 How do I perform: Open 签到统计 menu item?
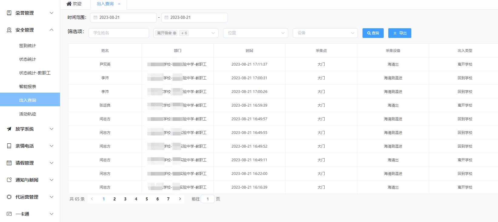pyautogui.click(x=30, y=46)
